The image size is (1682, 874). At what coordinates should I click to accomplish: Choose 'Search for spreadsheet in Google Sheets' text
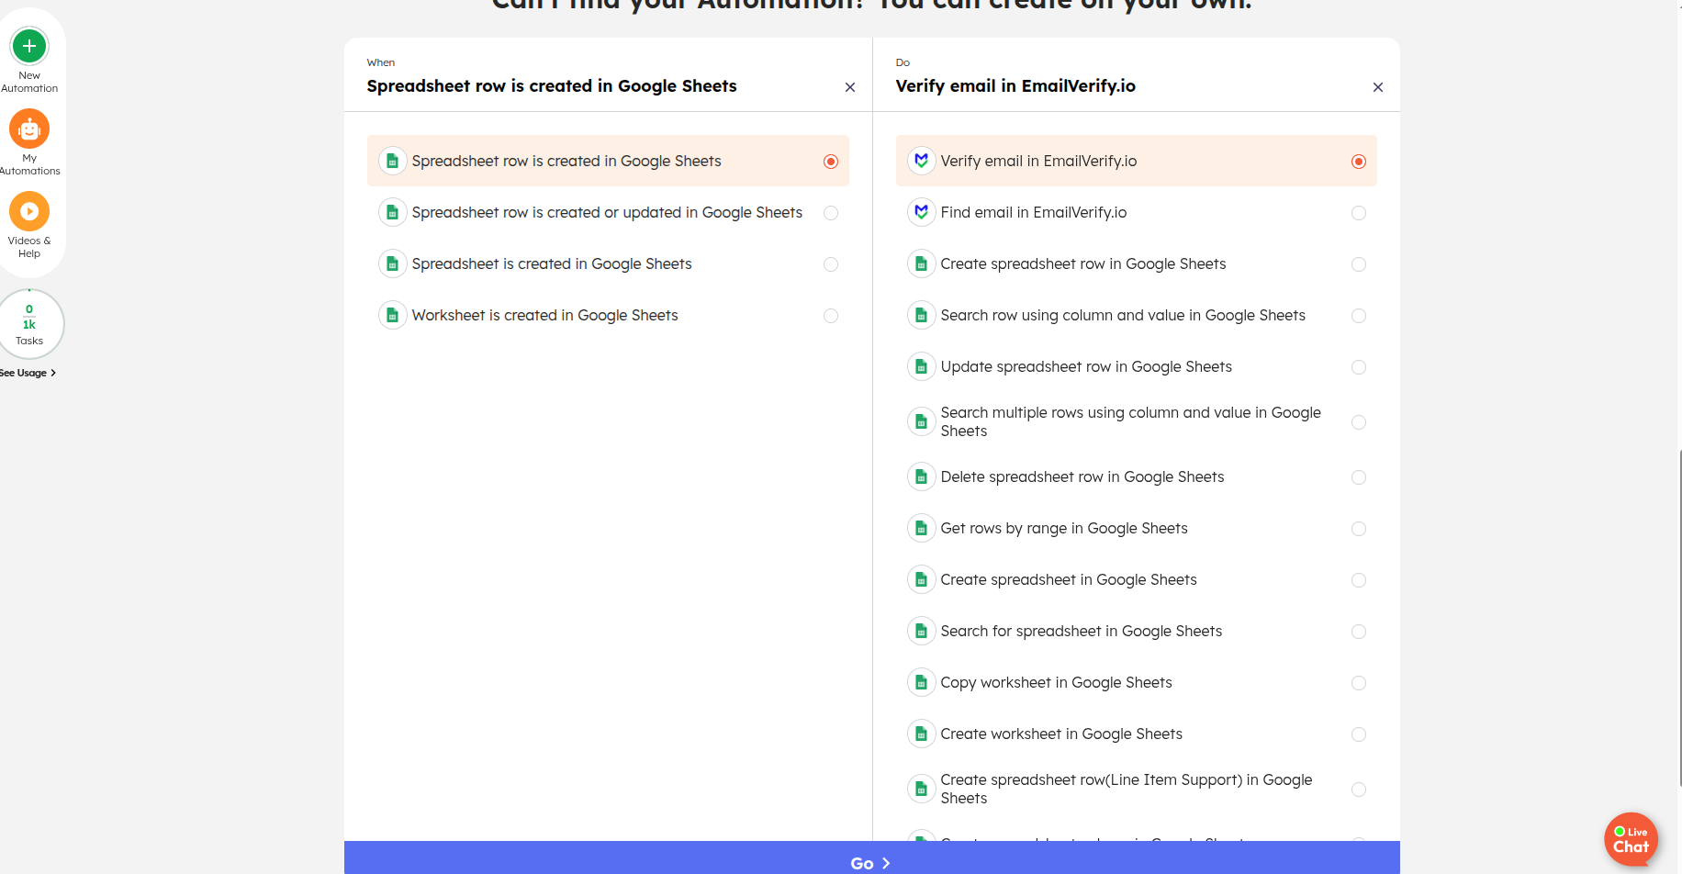1082,632
